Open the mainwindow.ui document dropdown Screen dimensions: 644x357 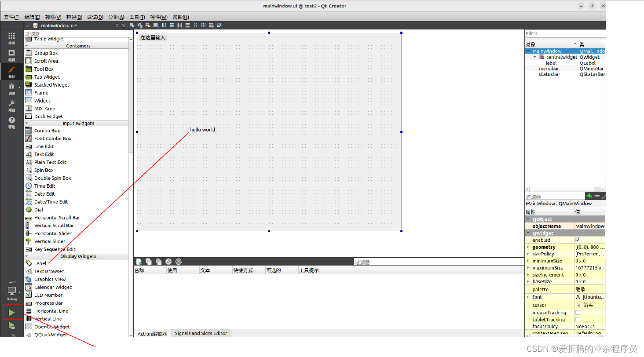117,25
